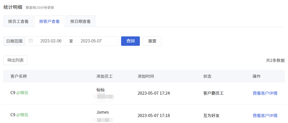Image resolution: width=288 pixels, height=123 pixels.
Task: Click the 状态 column header
Action: [x=207, y=76]
